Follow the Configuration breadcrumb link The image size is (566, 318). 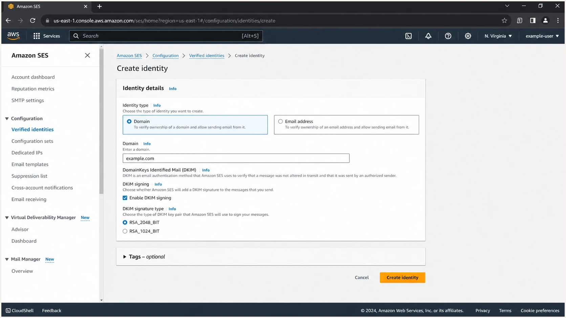pyautogui.click(x=166, y=56)
